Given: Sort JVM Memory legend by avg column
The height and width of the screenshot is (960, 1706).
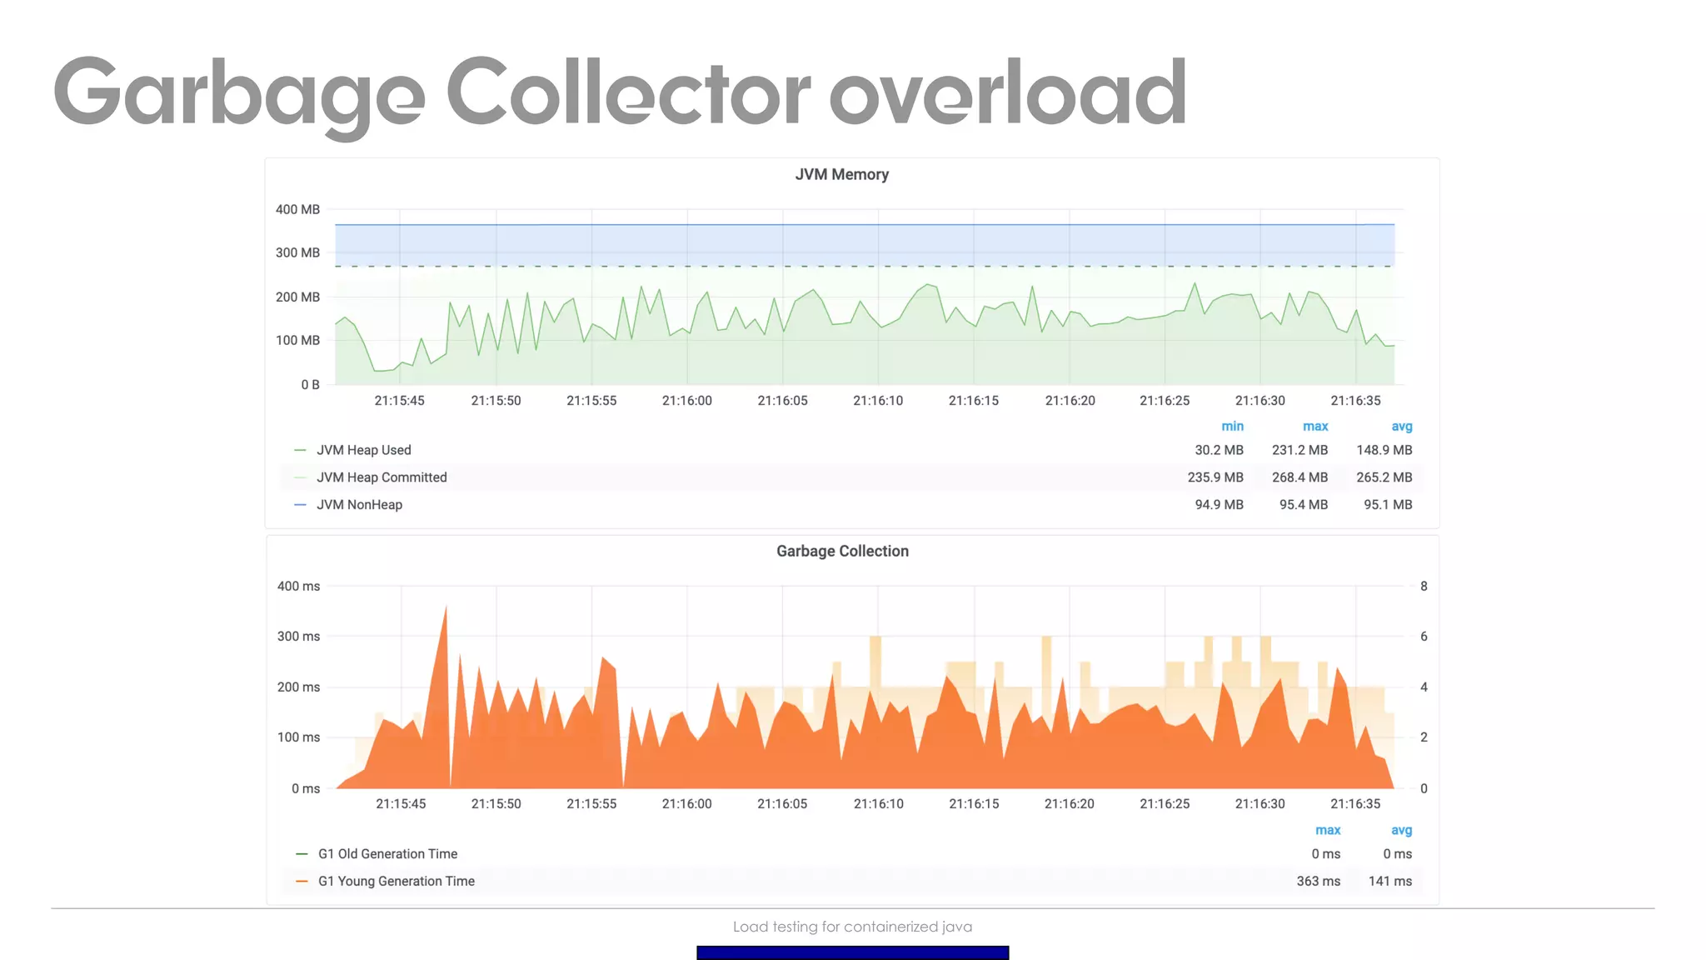Looking at the screenshot, I should 1402,426.
